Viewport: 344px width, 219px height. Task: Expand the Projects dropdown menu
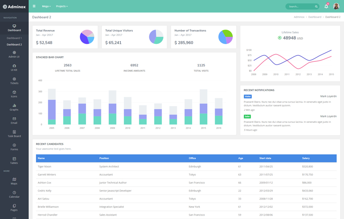pyautogui.click(x=61, y=6)
